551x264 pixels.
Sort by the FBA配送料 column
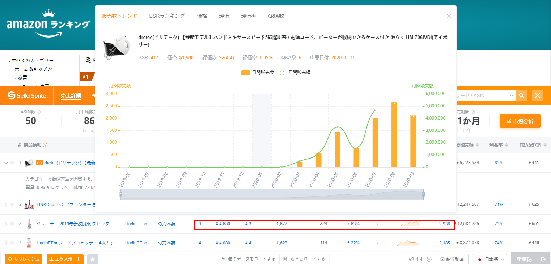[533, 145]
